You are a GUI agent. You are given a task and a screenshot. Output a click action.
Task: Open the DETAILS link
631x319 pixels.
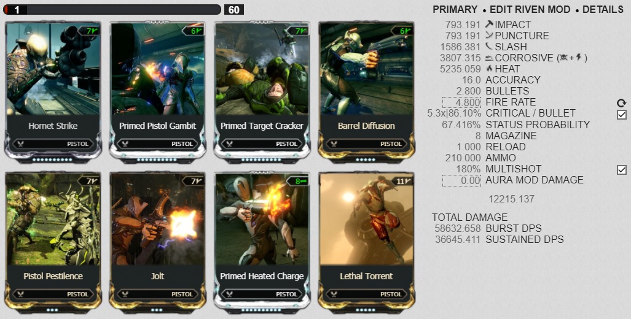[603, 9]
